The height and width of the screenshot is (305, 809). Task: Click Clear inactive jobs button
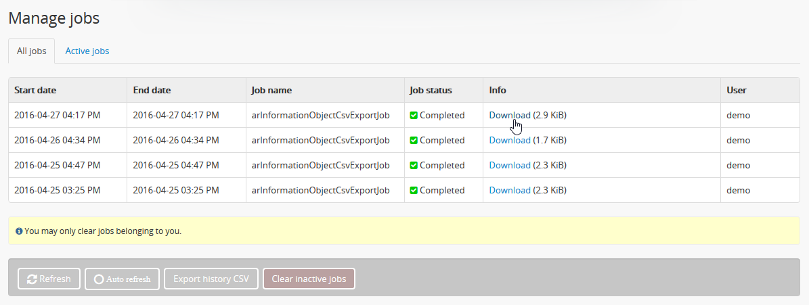pyautogui.click(x=309, y=279)
